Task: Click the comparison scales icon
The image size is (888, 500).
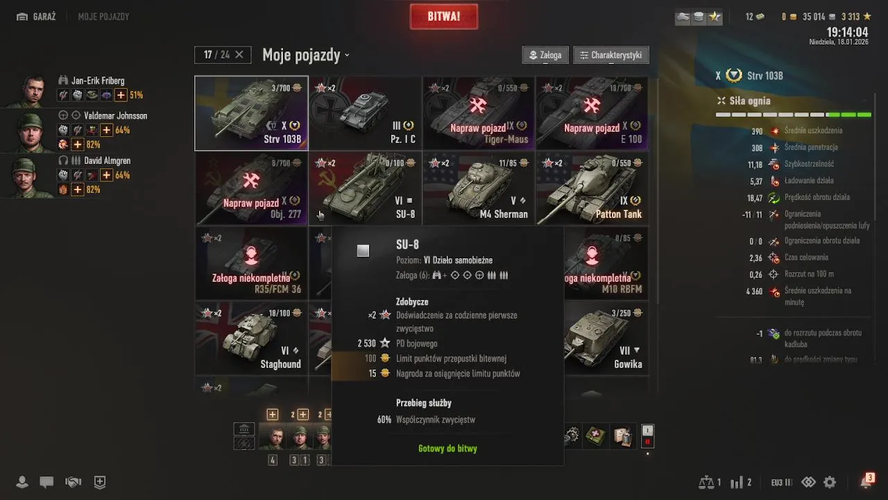Action: click(x=706, y=482)
